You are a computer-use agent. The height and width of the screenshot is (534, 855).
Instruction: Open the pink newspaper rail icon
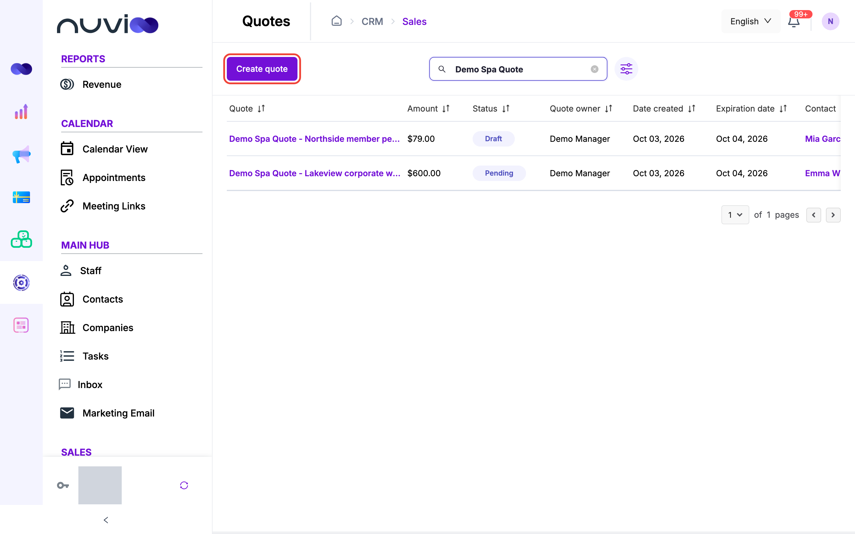tap(21, 325)
